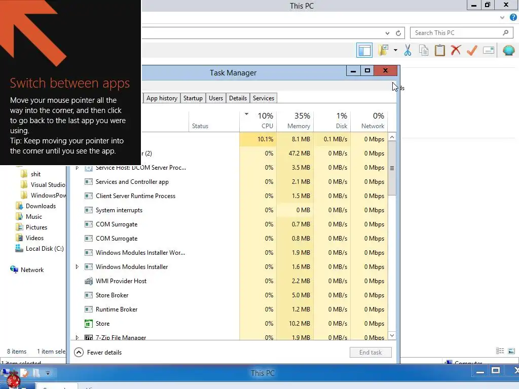The width and height of the screenshot is (519, 389).
Task: Click the properties icon in the lower This PC window's title bar
Action: (x=24, y=373)
